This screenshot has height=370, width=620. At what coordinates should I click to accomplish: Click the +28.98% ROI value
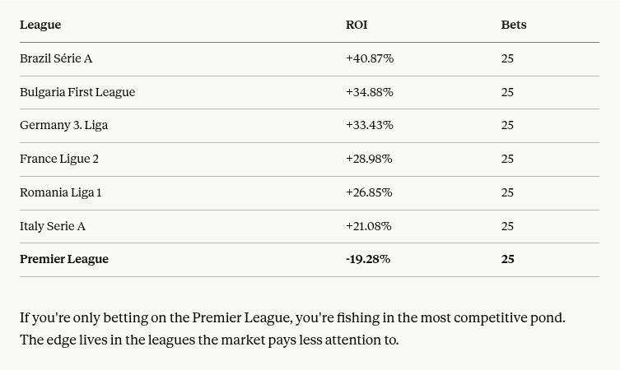pyautogui.click(x=369, y=159)
